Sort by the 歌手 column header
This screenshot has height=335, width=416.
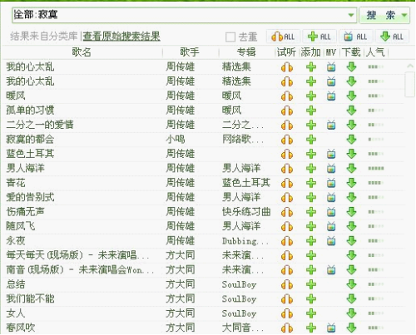click(190, 52)
